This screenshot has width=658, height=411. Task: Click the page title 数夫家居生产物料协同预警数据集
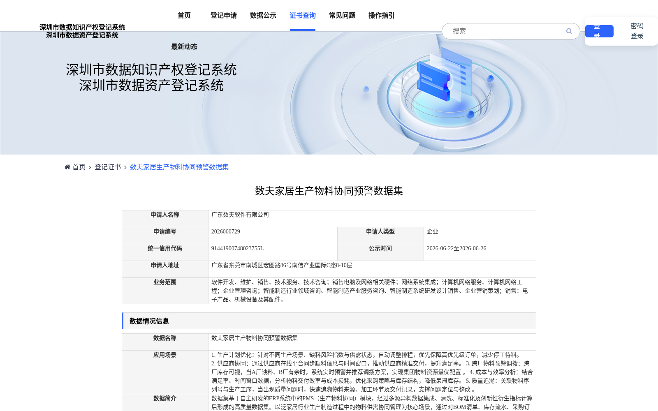pos(329,191)
